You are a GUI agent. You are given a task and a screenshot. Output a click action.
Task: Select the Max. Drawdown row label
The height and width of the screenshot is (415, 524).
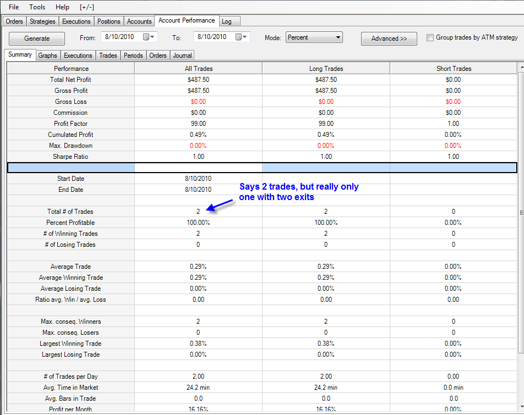(x=70, y=146)
